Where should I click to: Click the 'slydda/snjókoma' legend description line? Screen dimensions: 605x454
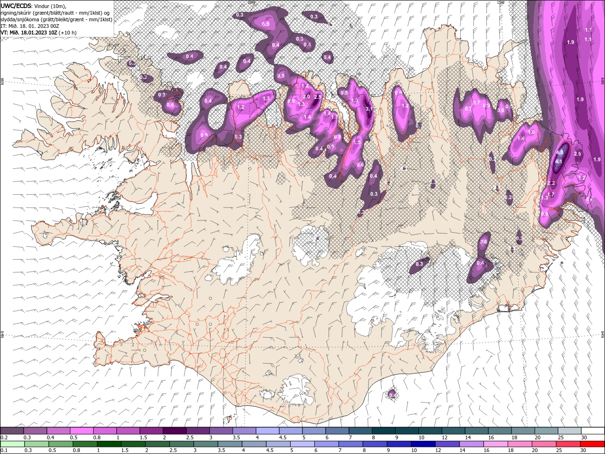[56, 19]
